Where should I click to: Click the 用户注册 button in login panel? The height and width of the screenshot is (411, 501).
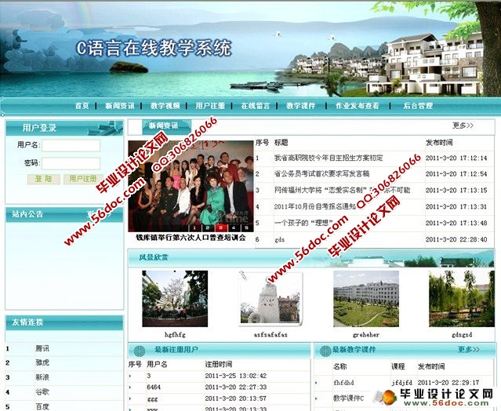click(x=83, y=179)
